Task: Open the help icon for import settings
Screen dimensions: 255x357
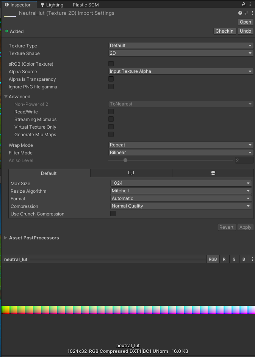Action: [240, 13]
